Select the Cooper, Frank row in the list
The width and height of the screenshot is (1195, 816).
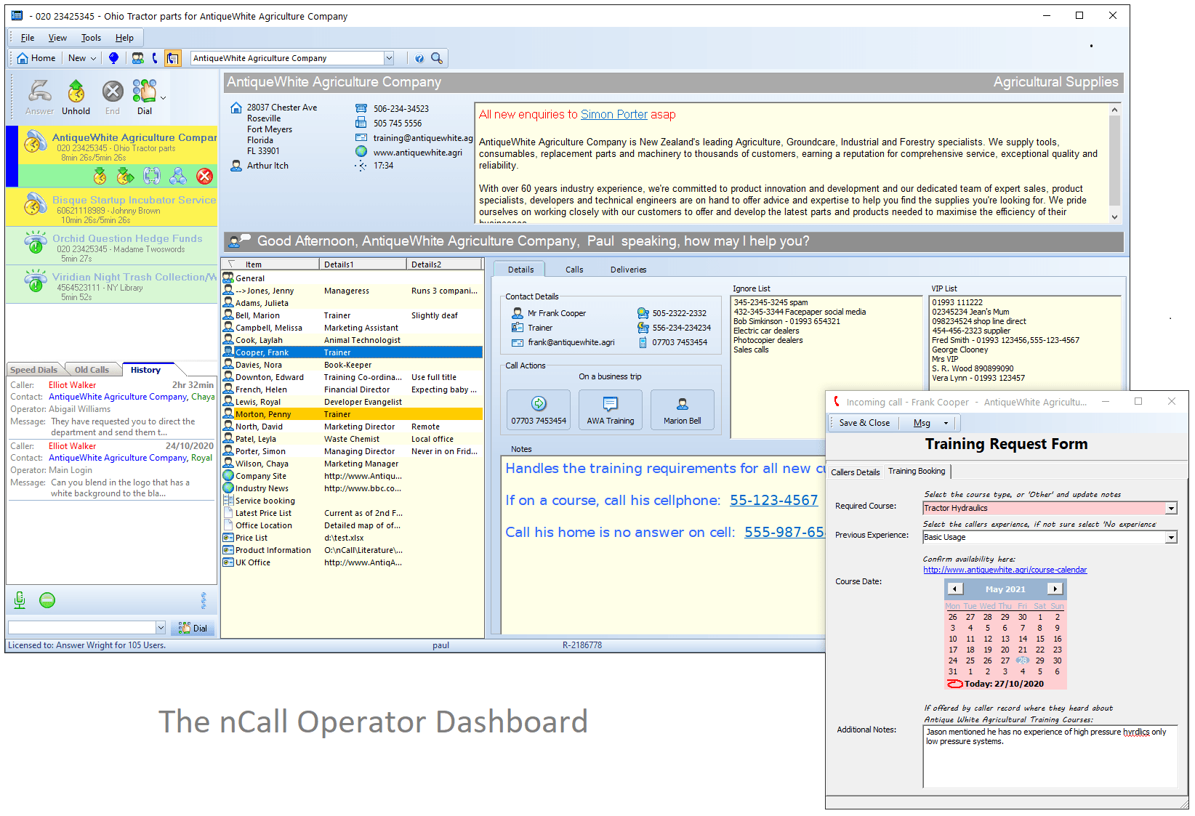[x=353, y=352]
